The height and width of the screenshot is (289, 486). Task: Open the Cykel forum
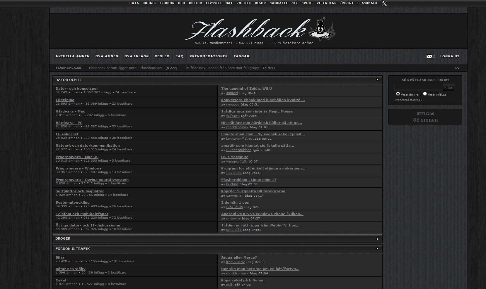(61, 280)
